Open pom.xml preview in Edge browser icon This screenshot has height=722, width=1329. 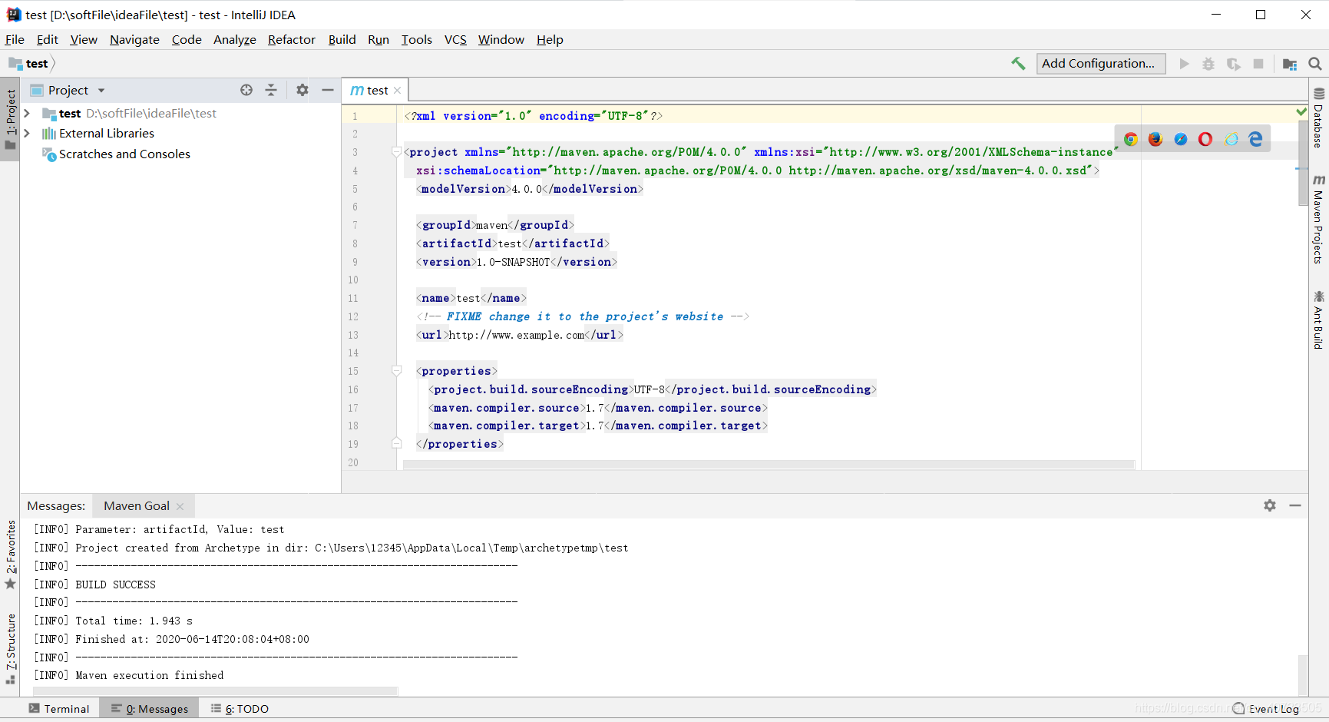click(x=1256, y=139)
